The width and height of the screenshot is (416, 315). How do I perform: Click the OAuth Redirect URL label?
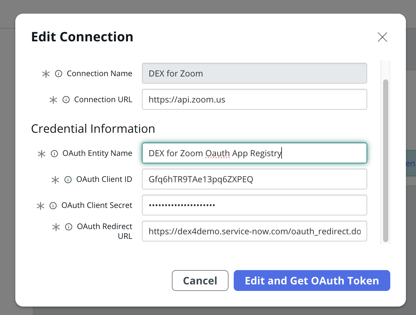(x=105, y=231)
